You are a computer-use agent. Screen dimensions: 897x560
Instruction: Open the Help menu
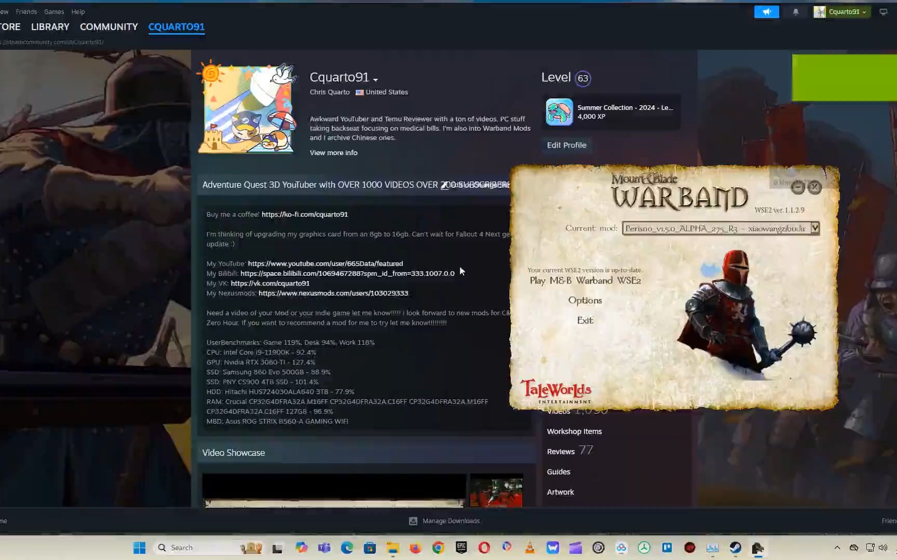[x=78, y=11]
